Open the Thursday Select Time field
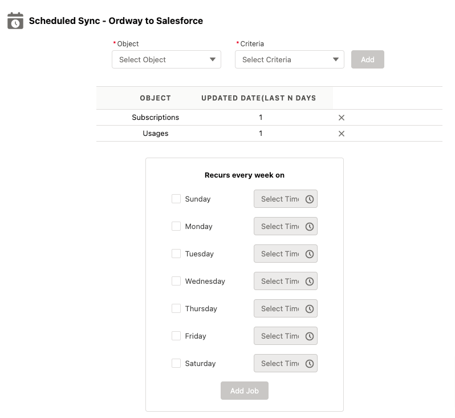The image size is (455, 418). 286,308
